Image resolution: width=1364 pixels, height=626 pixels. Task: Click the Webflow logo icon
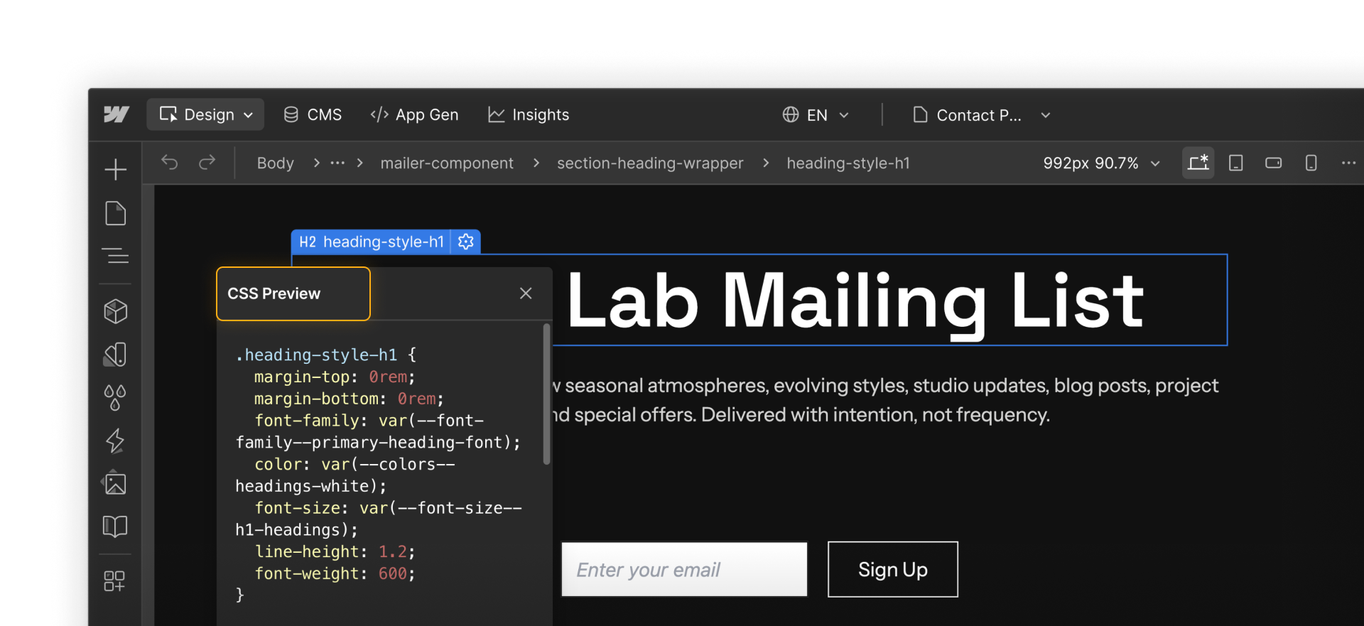click(x=117, y=114)
